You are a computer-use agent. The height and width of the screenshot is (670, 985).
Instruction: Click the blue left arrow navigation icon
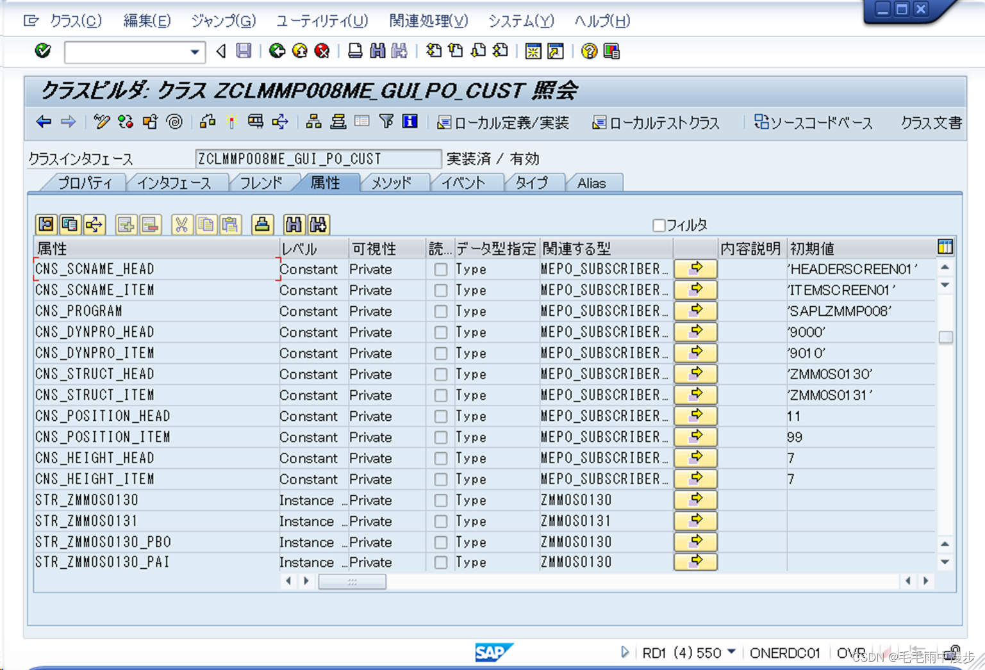(x=44, y=121)
